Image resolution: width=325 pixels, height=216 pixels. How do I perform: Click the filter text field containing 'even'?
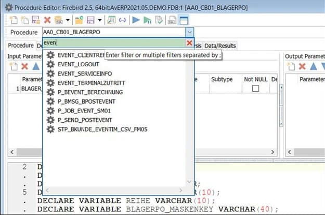click(x=114, y=43)
